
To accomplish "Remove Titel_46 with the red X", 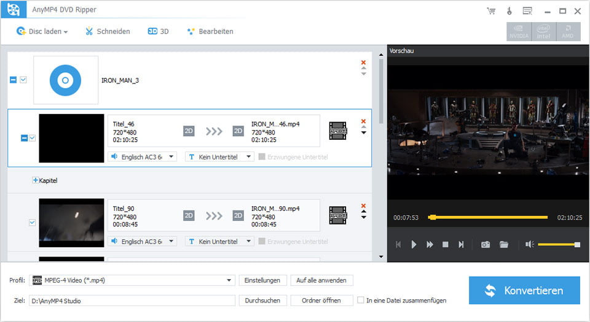I will (x=363, y=121).
